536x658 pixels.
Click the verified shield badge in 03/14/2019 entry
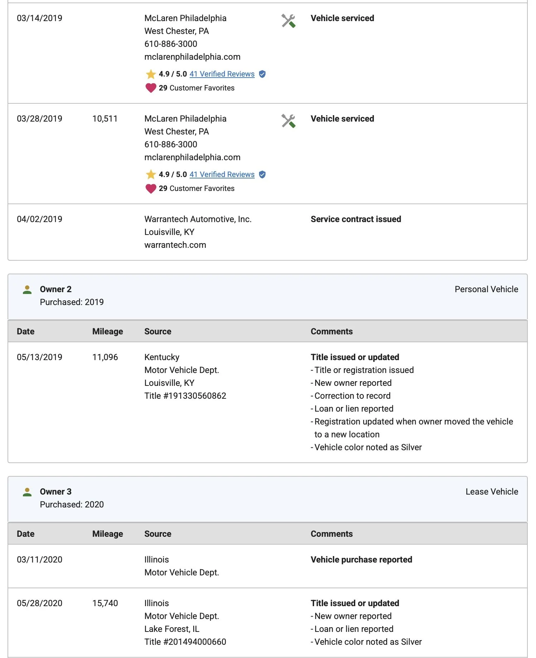click(262, 74)
